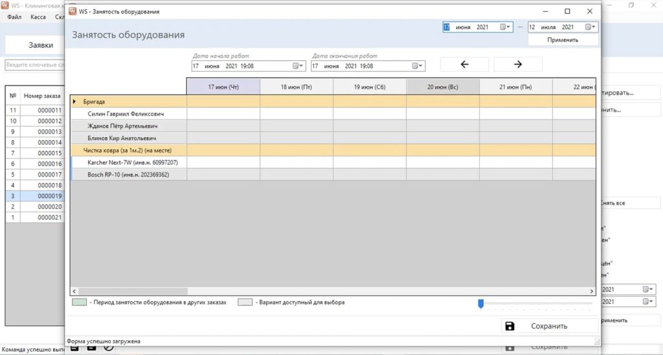
Task: Click the floppy disk save icon
Action: point(510,326)
